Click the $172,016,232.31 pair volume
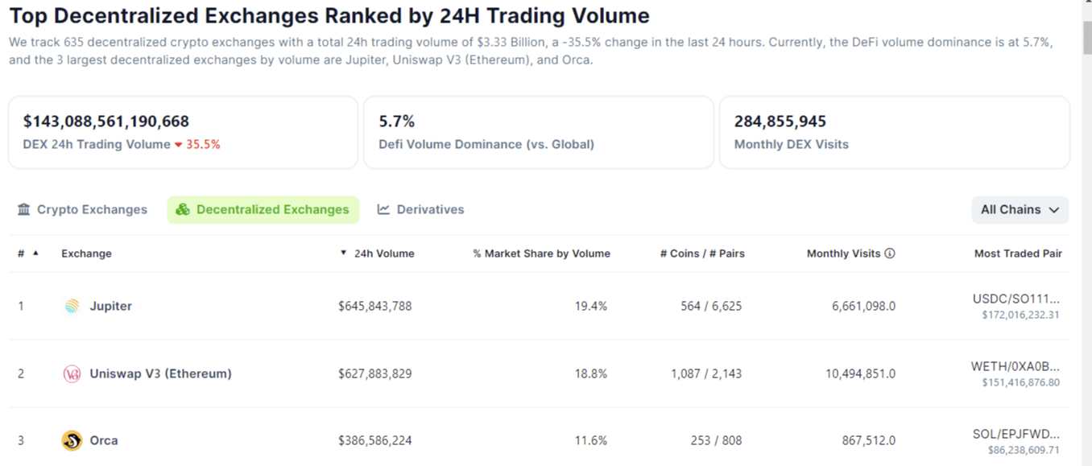The width and height of the screenshot is (1092, 466). [1020, 315]
